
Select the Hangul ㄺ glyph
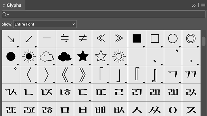point(137,93)
